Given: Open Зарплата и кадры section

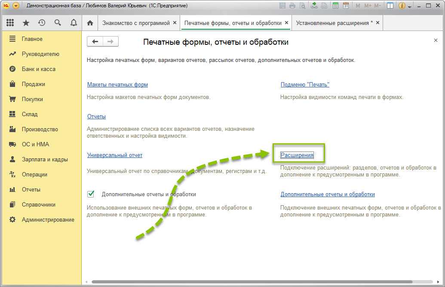Looking at the screenshot, I should click(x=45, y=159).
